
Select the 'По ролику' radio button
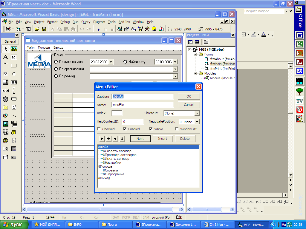[56, 76]
